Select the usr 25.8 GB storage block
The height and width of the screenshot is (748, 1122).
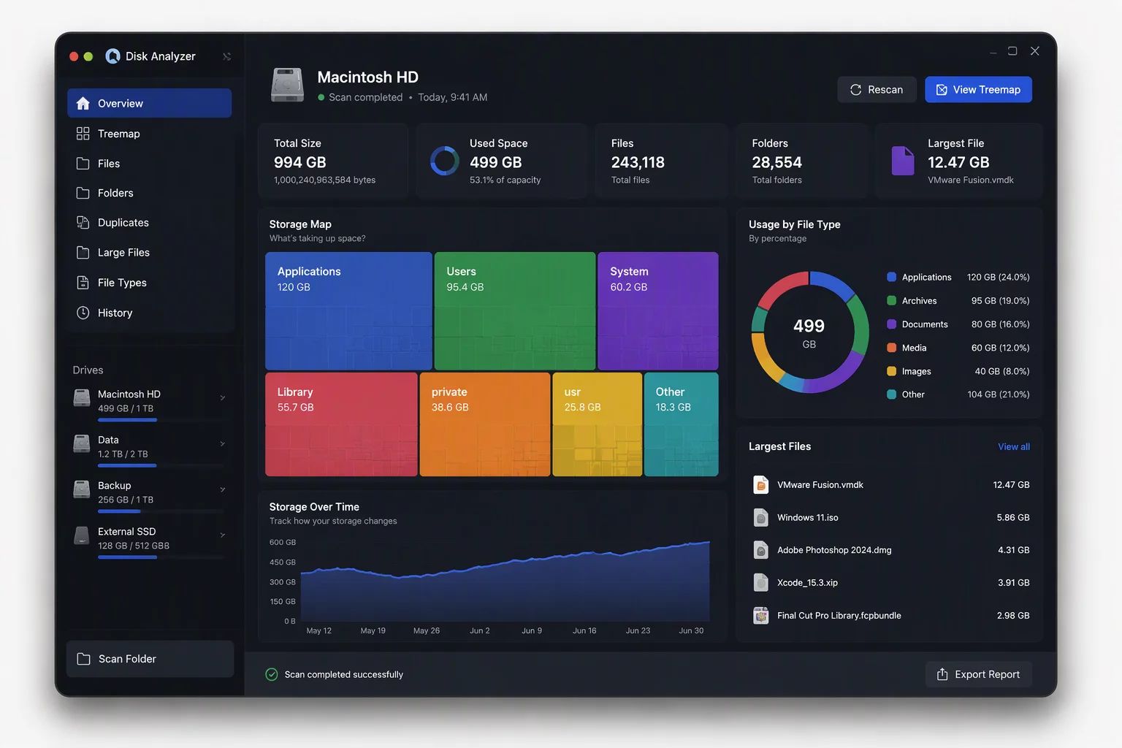point(598,424)
